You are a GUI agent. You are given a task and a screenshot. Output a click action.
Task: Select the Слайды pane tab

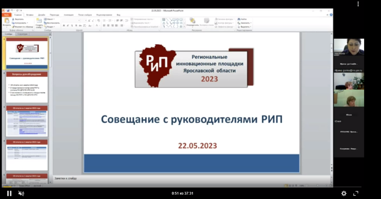pos(8,34)
